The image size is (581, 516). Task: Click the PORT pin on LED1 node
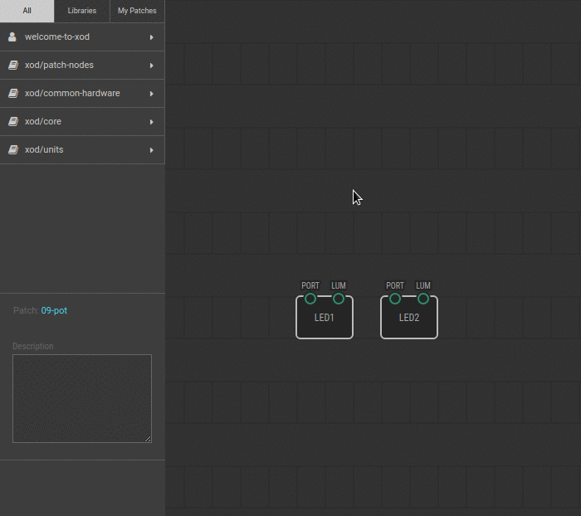coord(310,299)
